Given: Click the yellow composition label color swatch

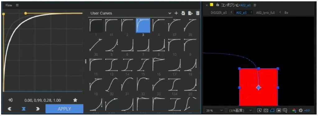Looking at the screenshot, I should click(212, 5).
